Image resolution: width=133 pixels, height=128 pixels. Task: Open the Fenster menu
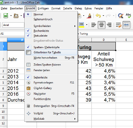pos(99,8)
